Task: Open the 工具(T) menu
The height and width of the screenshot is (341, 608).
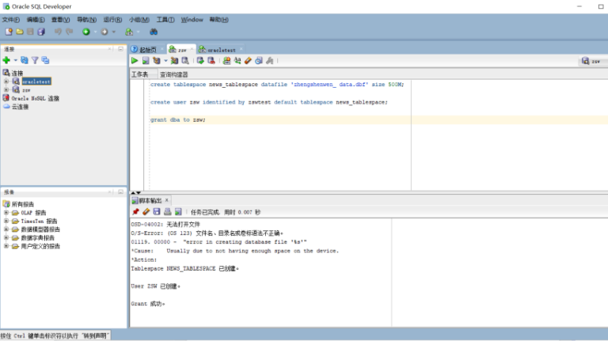Action: coord(165,19)
